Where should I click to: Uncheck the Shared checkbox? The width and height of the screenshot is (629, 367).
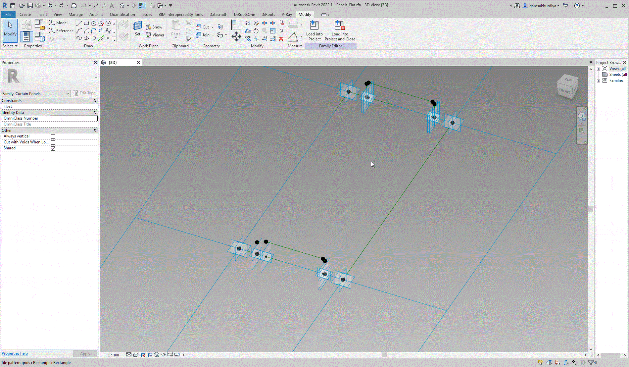point(53,148)
